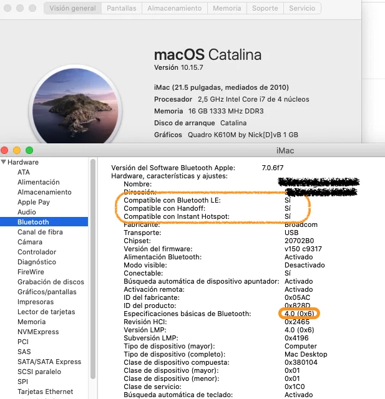The width and height of the screenshot is (385, 399).
Task: Click the Chipset value 20702B0
Action: (x=299, y=241)
